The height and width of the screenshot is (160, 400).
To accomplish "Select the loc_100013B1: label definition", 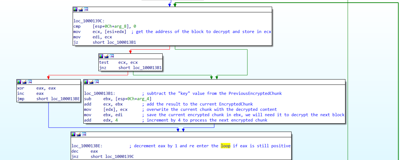I will tap(99, 93).
